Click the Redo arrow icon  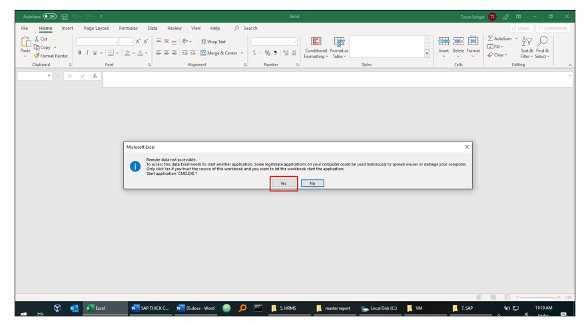click(88, 17)
